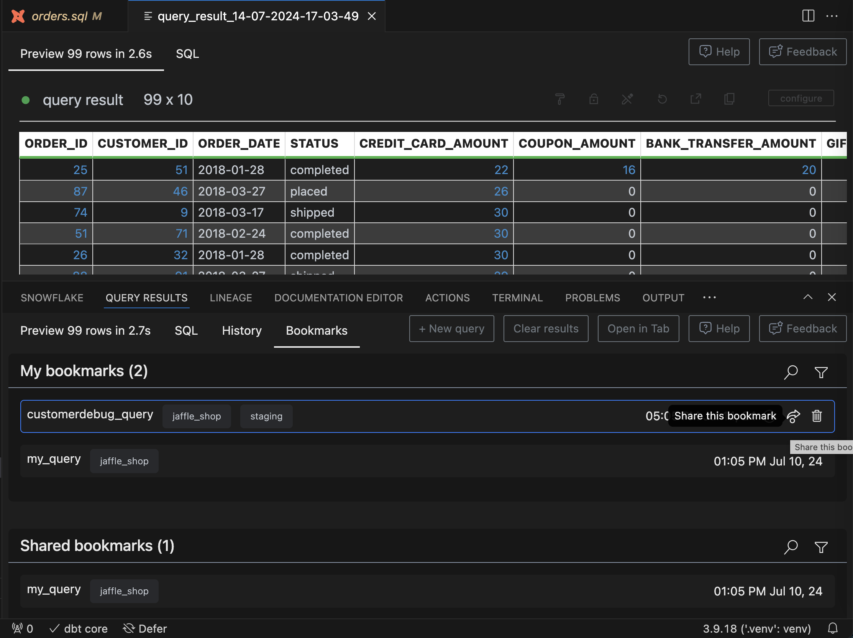Select my_query in My bookmarks

click(x=427, y=461)
